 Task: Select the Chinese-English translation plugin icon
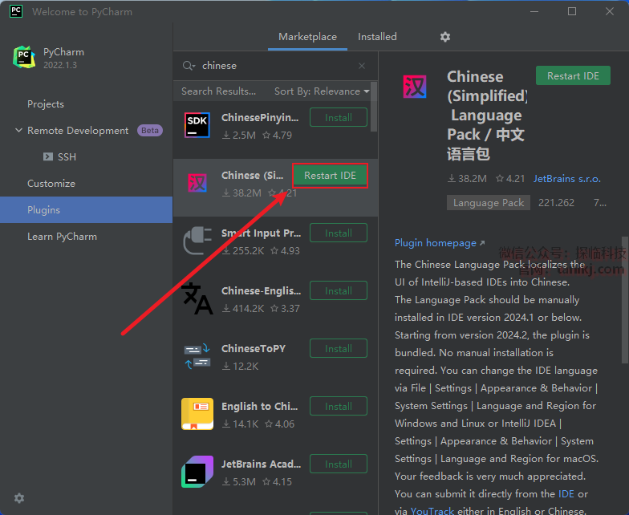[197, 299]
